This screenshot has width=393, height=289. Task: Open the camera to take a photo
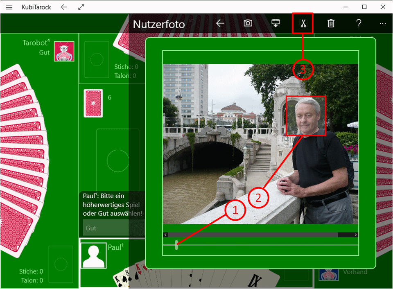tap(248, 23)
